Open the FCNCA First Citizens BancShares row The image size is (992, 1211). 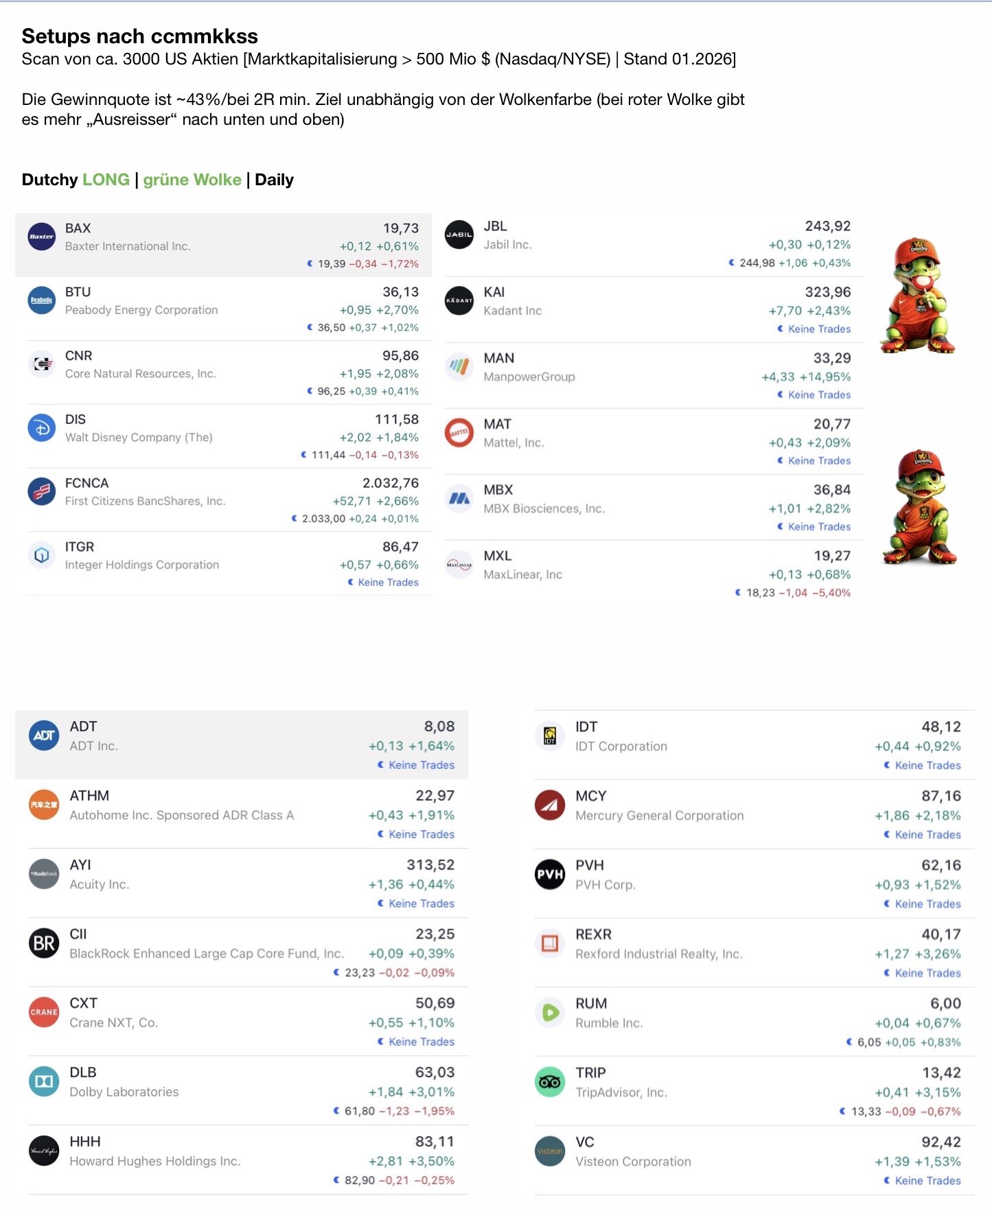point(227,500)
